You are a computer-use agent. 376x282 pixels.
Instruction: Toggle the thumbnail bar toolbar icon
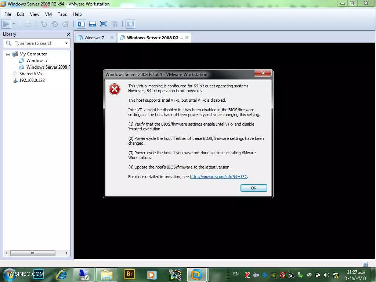(93, 24)
